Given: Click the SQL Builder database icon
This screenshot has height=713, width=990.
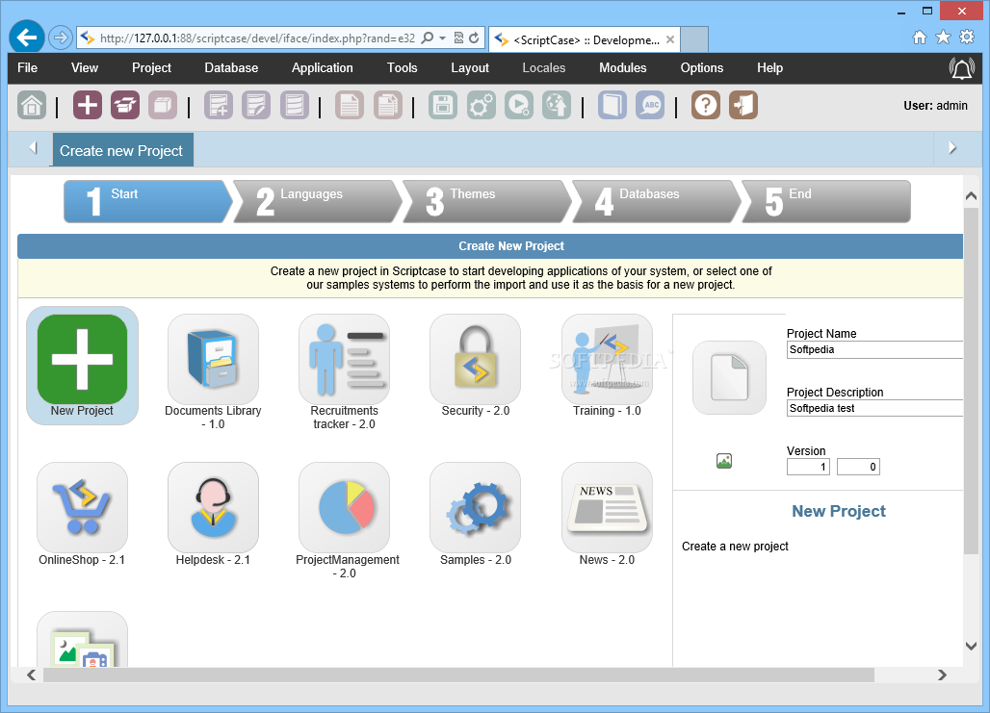Looking at the screenshot, I should (x=295, y=106).
